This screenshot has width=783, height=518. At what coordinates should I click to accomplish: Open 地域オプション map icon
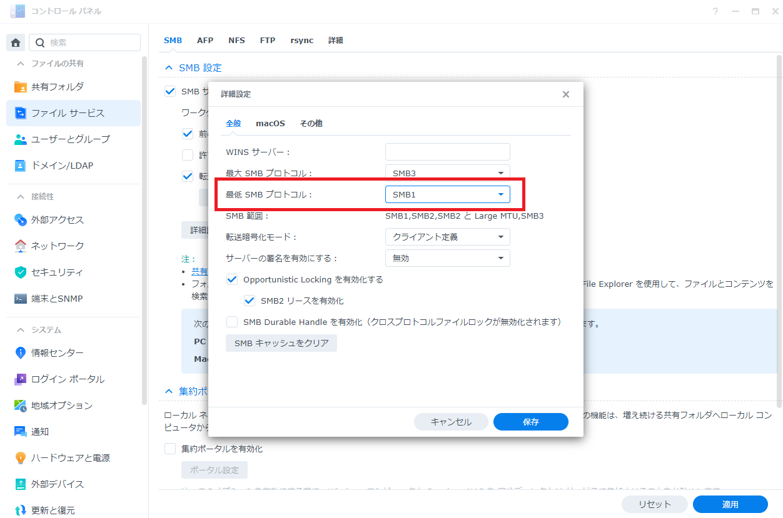pyautogui.click(x=21, y=406)
